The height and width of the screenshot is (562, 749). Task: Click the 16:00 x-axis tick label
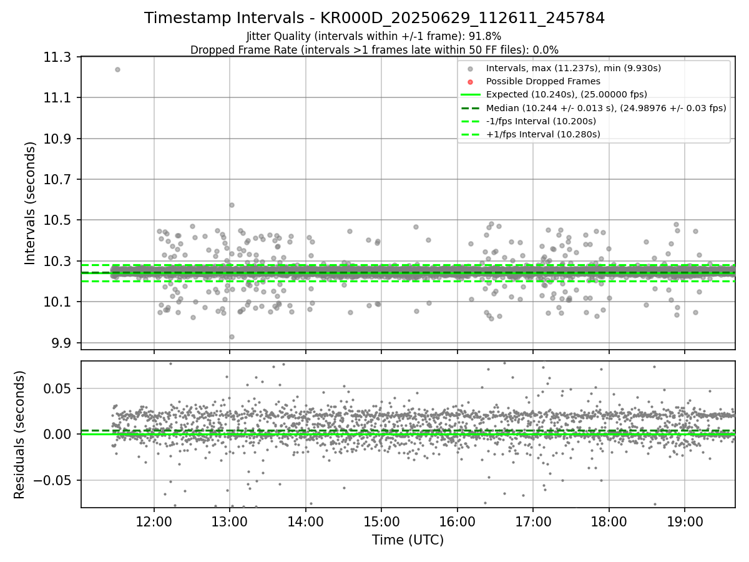pos(458,521)
